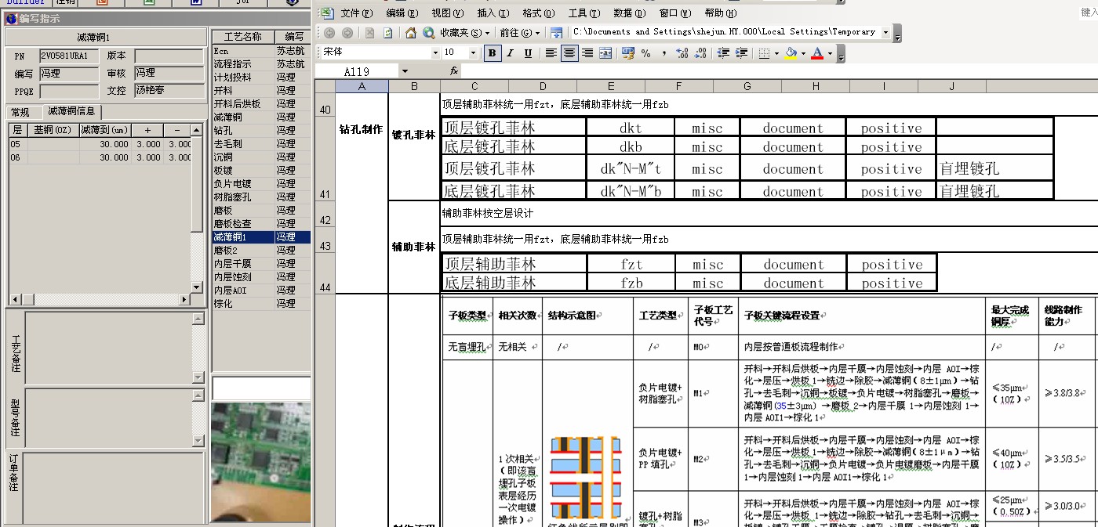The height and width of the screenshot is (527, 1098).
Task: Open the 前往 go menu
Action: [x=521, y=33]
